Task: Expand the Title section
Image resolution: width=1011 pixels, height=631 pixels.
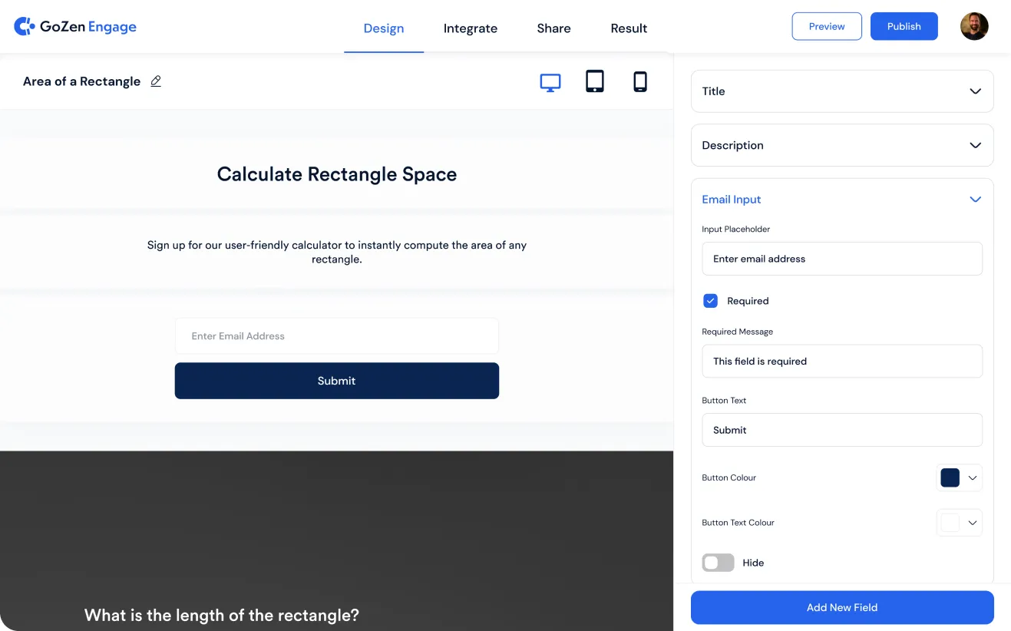Action: click(x=975, y=91)
